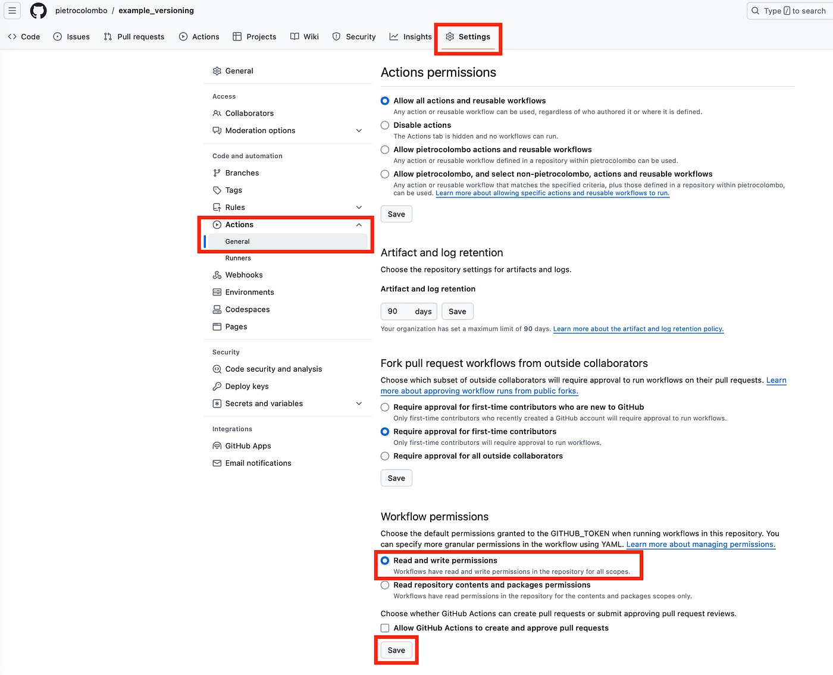Select Allow pietrocolombo and select non-pietrocolombo option
The width and height of the screenshot is (833, 675).
tap(385, 174)
